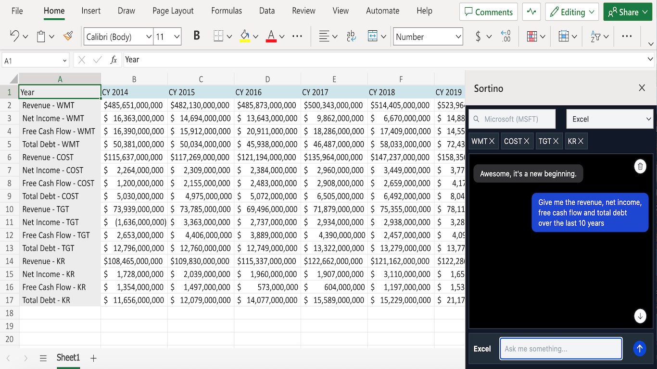Open the fill color picker arrow
The height and width of the screenshot is (369, 657).
click(255, 37)
